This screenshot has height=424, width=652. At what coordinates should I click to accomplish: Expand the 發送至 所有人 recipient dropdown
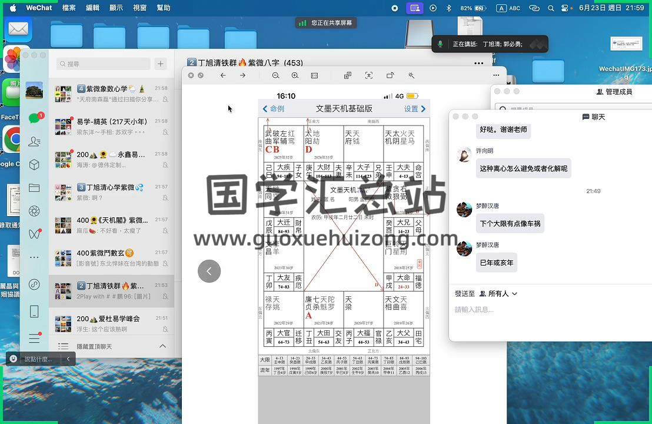(x=498, y=293)
